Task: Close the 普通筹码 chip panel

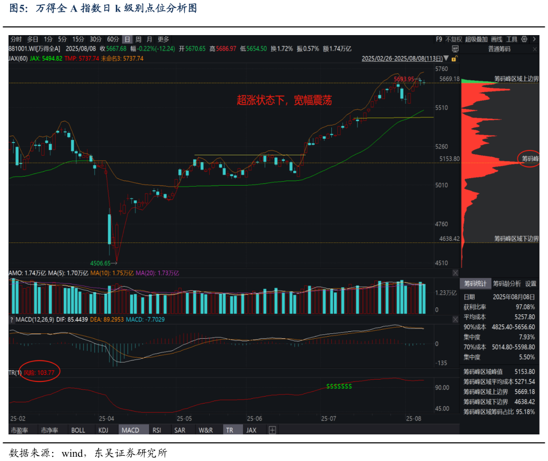Action: click(535, 48)
